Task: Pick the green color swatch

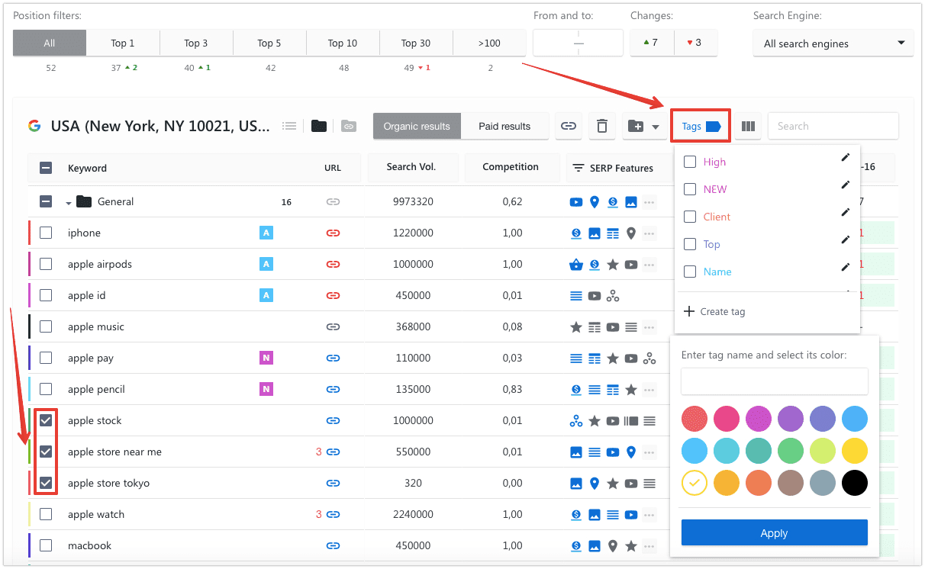Action: point(791,451)
